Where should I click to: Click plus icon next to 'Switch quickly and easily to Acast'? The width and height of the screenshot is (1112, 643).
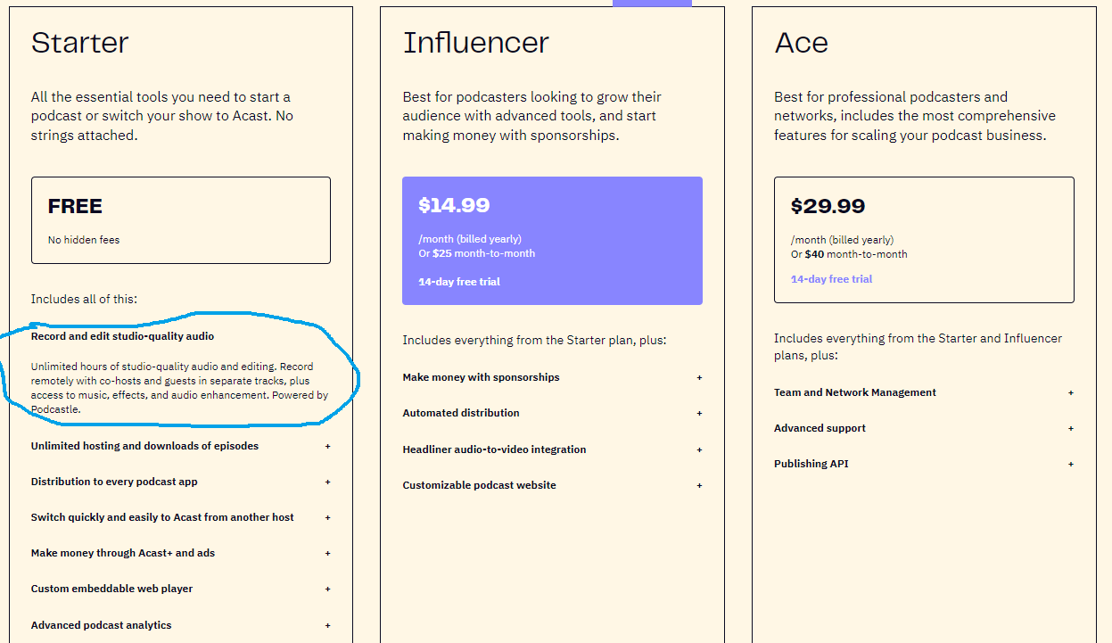tap(327, 517)
